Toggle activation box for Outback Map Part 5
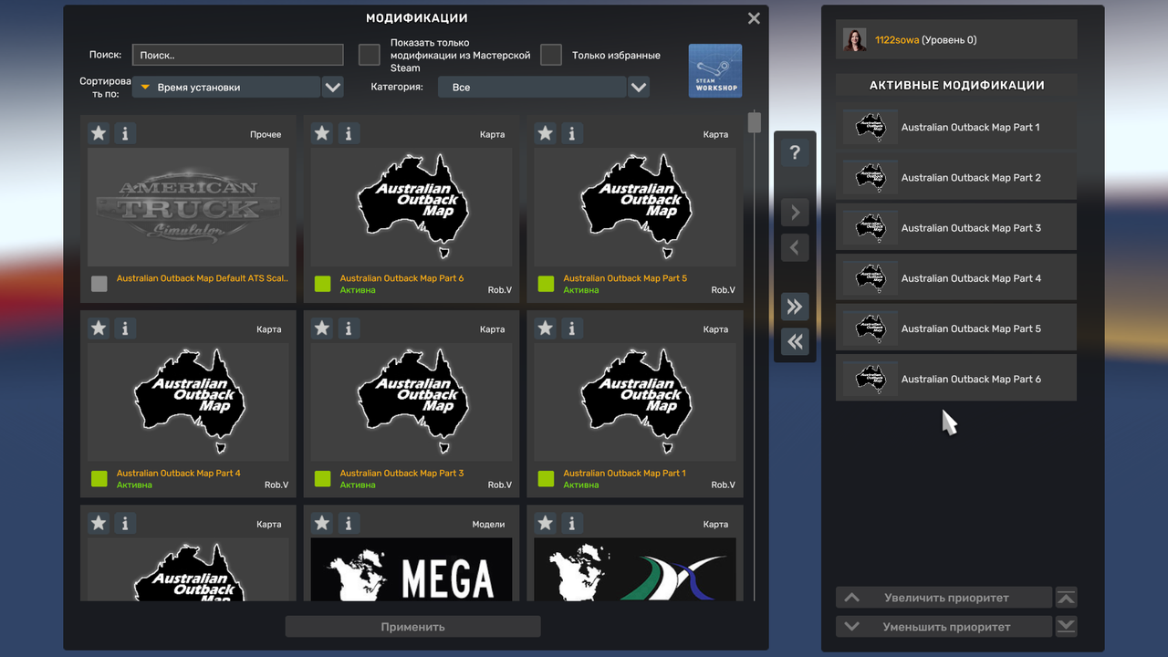1168x657 pixels. 546,284
